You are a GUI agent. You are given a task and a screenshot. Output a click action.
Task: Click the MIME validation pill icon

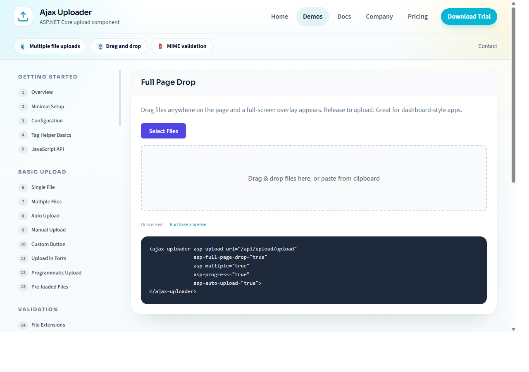click(x=160, y=46)
